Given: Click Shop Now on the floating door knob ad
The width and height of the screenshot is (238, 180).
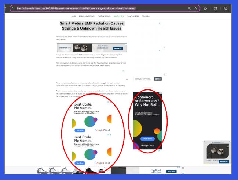Looking at the screenshot, I should 224,162.
